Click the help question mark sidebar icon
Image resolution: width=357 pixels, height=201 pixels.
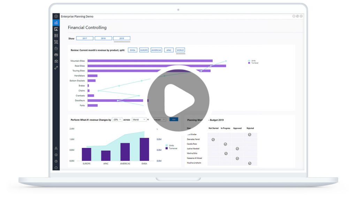tap(56, 161)
